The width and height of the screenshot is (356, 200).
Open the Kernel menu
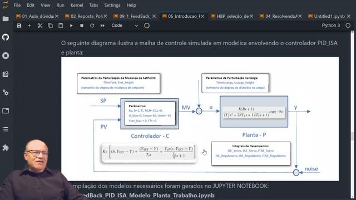click(77, 5)
